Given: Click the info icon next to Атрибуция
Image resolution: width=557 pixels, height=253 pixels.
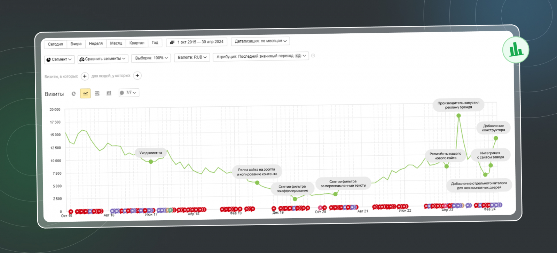Looking at the screenshot, I should (x=313, y=56).
